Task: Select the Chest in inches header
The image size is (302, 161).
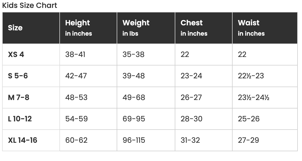Action: point(194,28)
